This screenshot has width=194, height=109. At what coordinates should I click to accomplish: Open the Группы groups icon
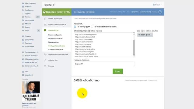click(x=23, y=17)
